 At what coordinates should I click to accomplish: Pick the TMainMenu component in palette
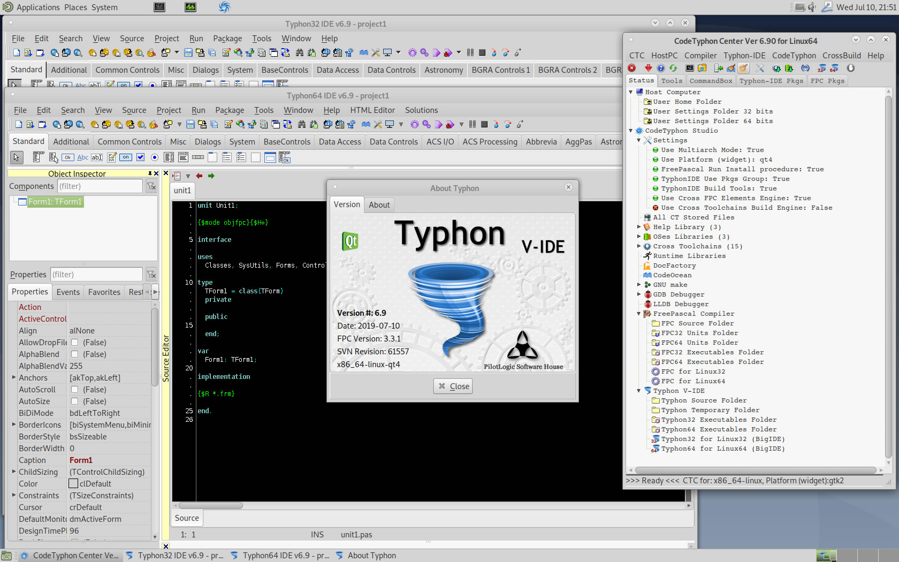[38, 157]
